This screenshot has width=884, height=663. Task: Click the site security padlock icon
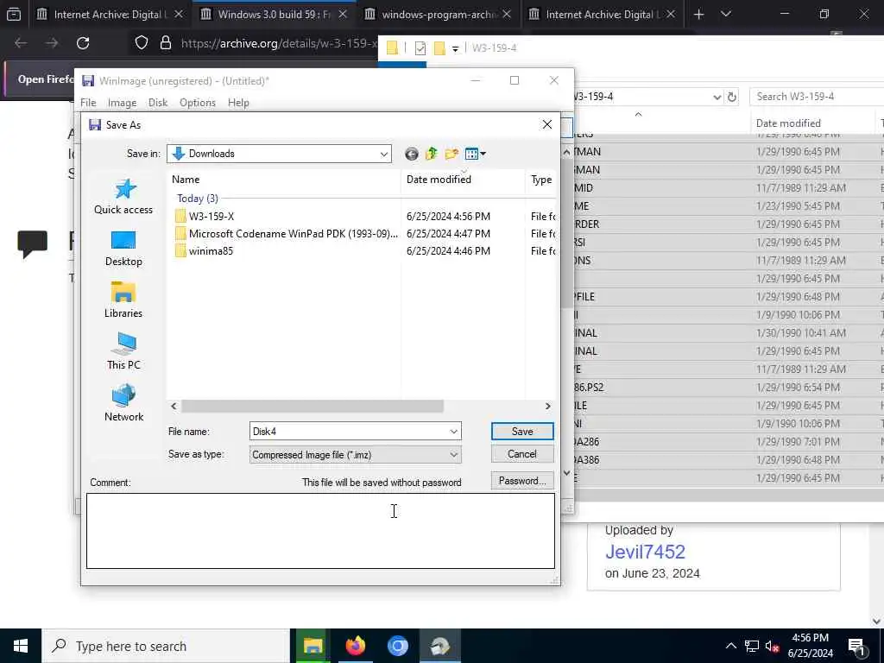(x=165, y=43)
